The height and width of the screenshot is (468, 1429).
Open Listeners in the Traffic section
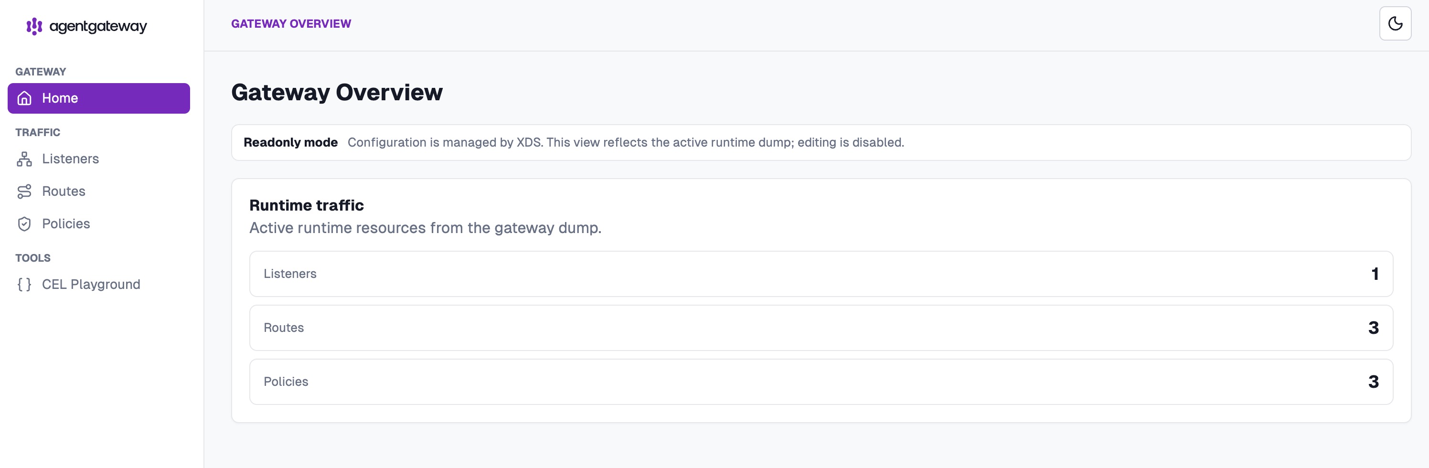pos(99,159)
